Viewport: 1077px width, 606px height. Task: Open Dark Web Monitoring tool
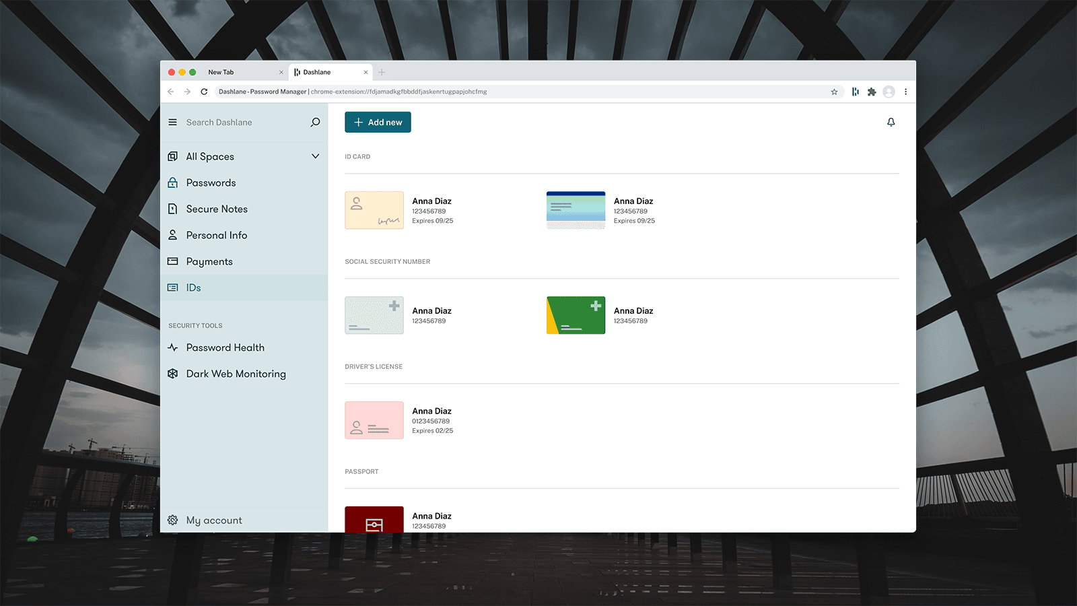pos(244,374)
